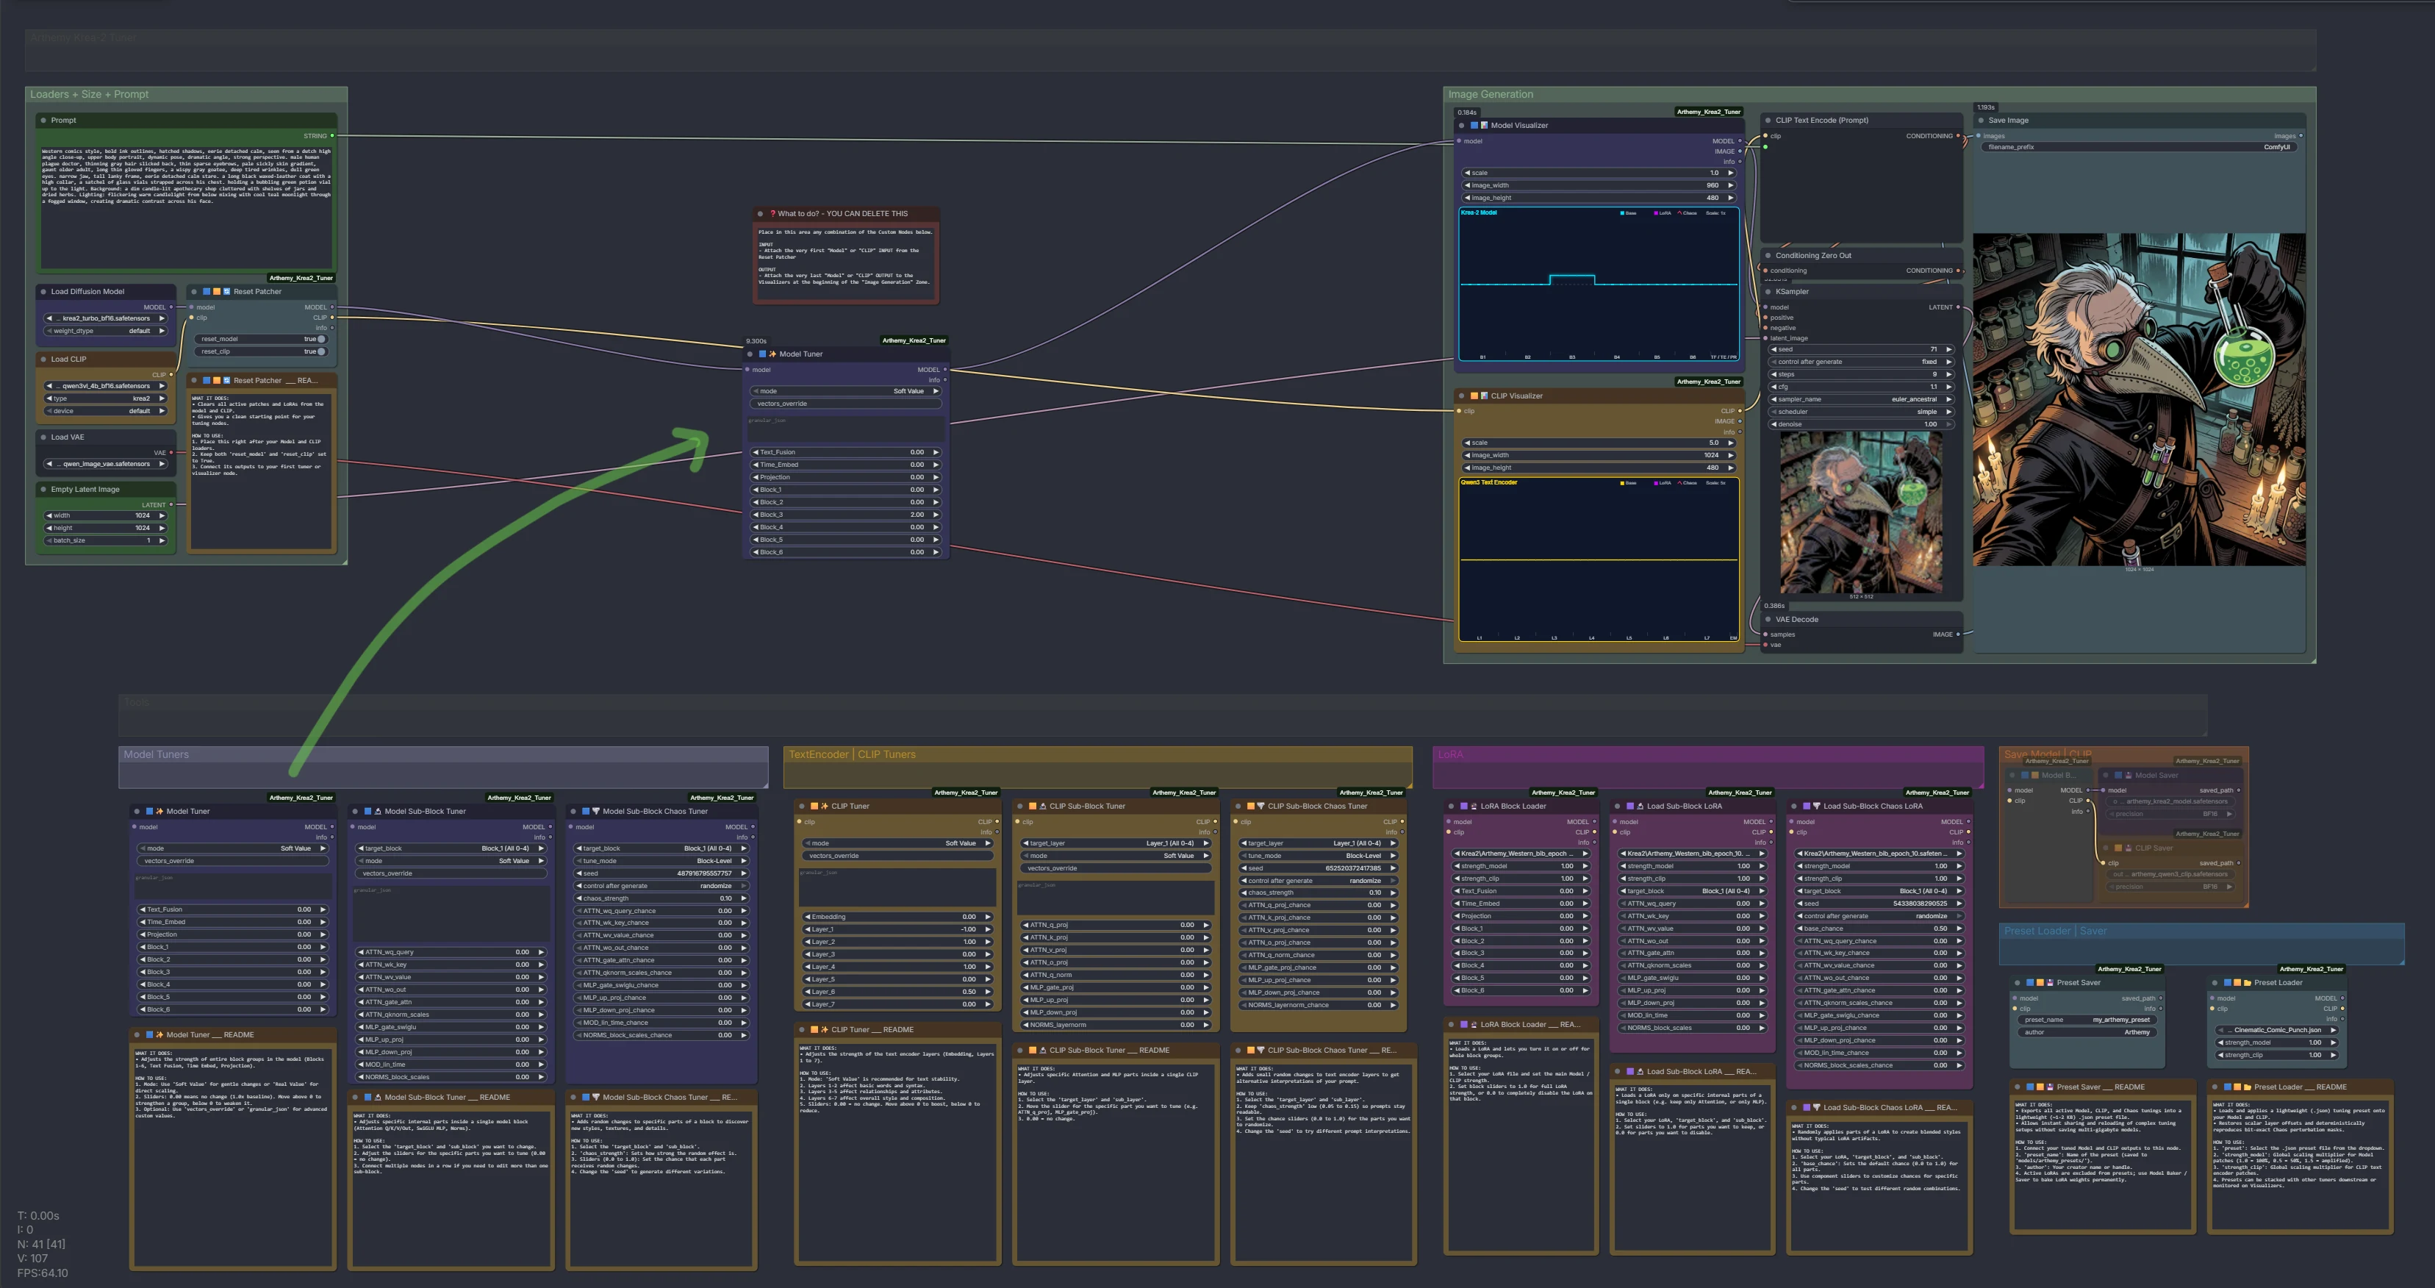Image resolution: width=2435 pixels, height=1288 pixels.
Task: Click the preset_name field in Preset Saver
Action: pyautogui.click(x=2087, y=1020)
